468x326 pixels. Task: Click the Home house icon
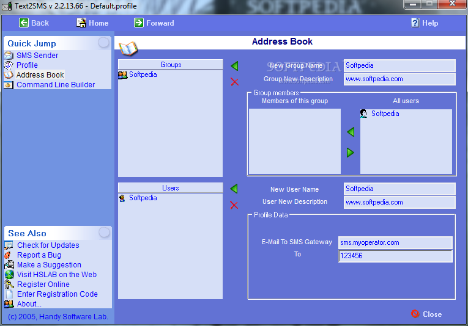[x=81, y=23]
